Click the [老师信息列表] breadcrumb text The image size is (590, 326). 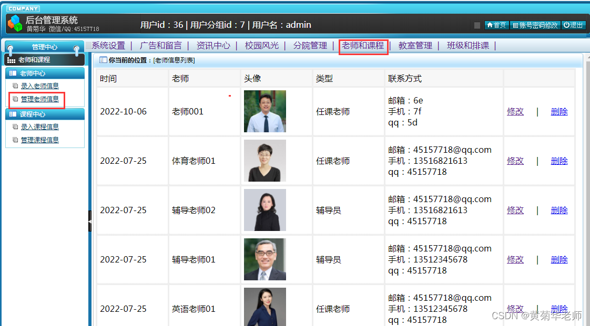(174, 60)
